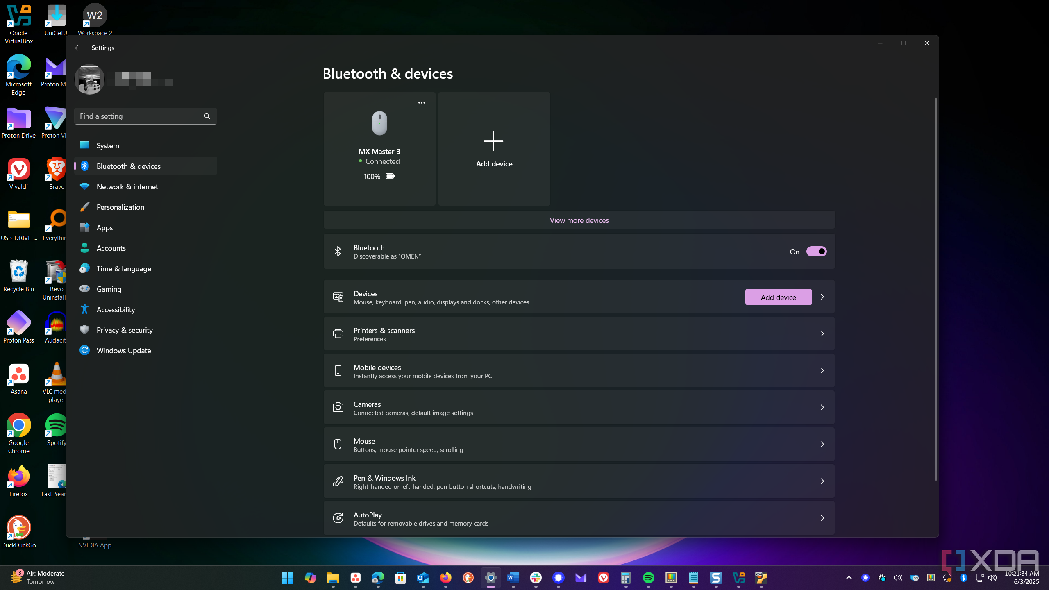Click the Bluetooth system tray icon
The height and width of the screenshot is (590, 1049).
(x=964, y=578)
